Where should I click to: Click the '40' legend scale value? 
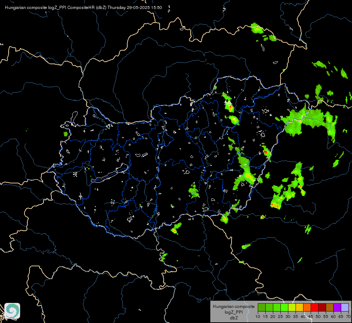click(x=303, y=317)
